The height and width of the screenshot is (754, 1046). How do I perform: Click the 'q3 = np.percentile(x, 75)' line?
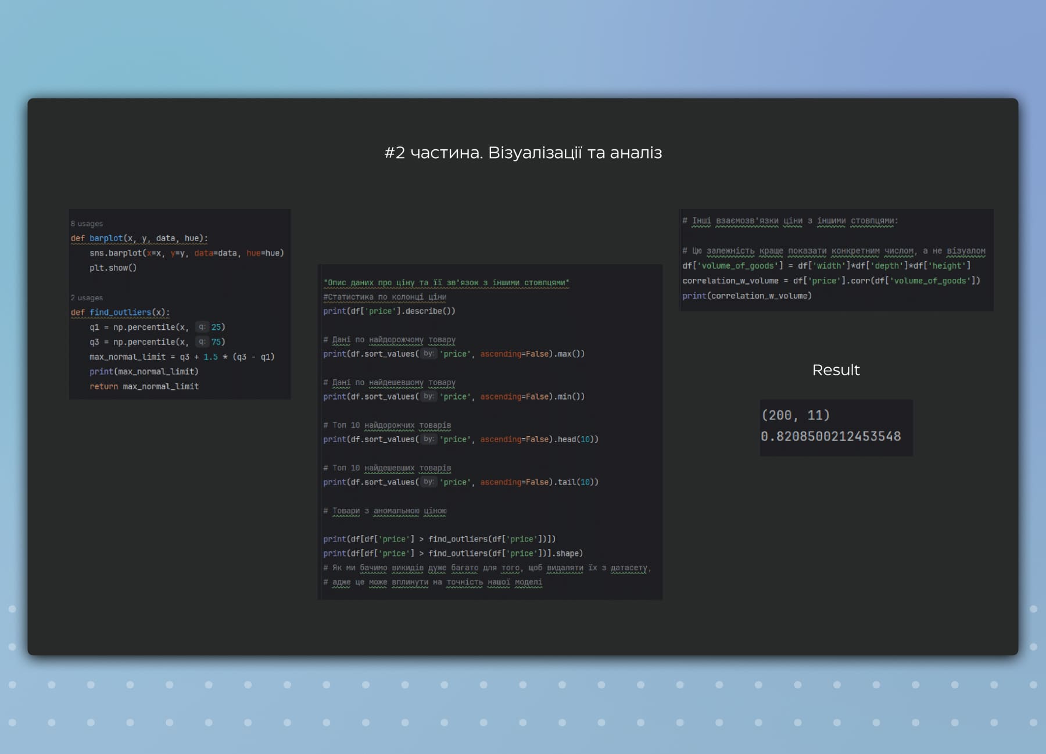tap(157, 342)
